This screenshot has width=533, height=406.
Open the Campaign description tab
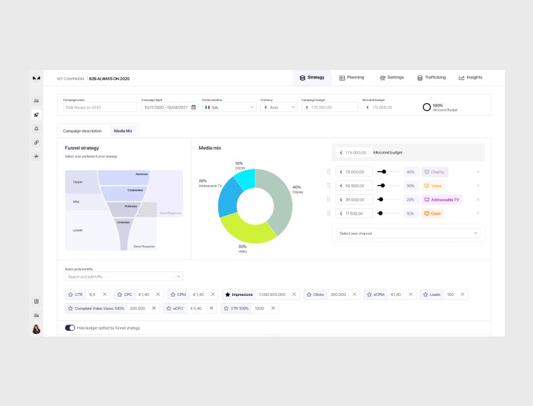pyautogui.click(x=82, y=131)
